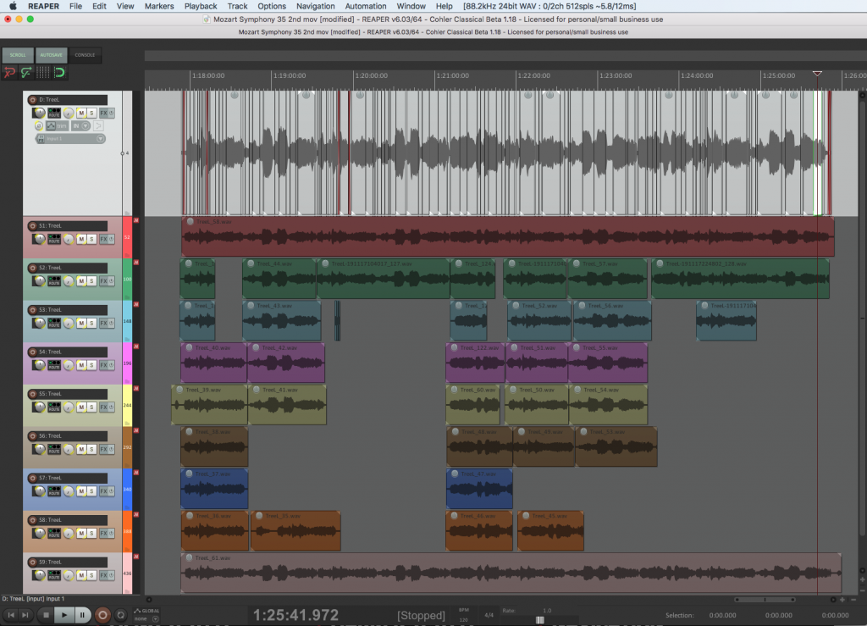The width and height of the screenshot is (867, 626).
Task: Click the red Record button in transport
Action: point(102,615)
